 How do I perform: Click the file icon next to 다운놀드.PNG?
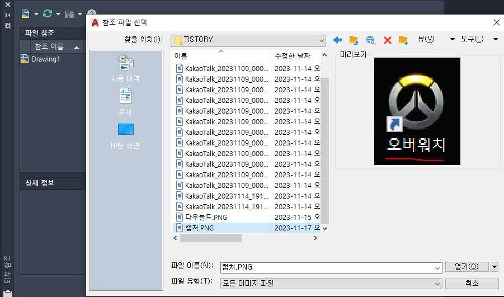[180, 217]
